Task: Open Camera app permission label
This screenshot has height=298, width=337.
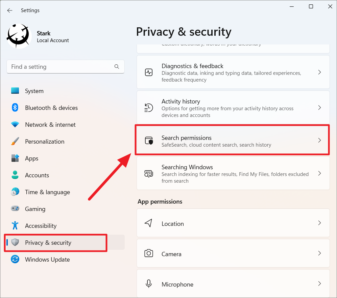Action: coord(171,254)
